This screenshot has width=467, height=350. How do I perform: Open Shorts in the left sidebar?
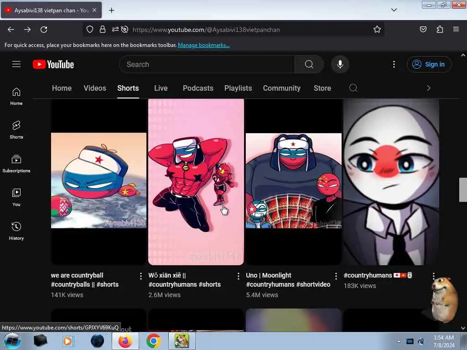[16, 130]
